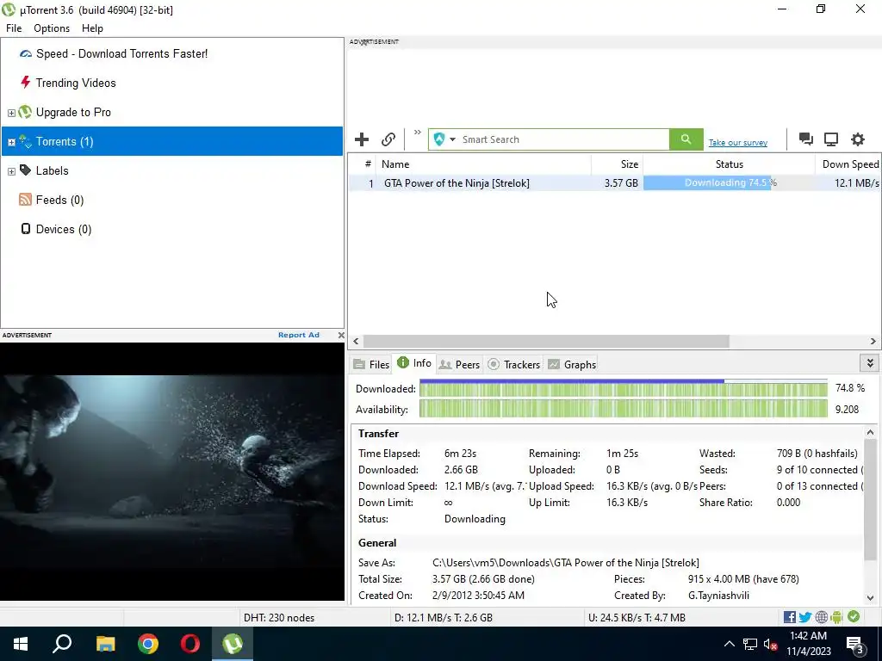
Task: Sort by the Status column header
Action: [x=729, y=164]
